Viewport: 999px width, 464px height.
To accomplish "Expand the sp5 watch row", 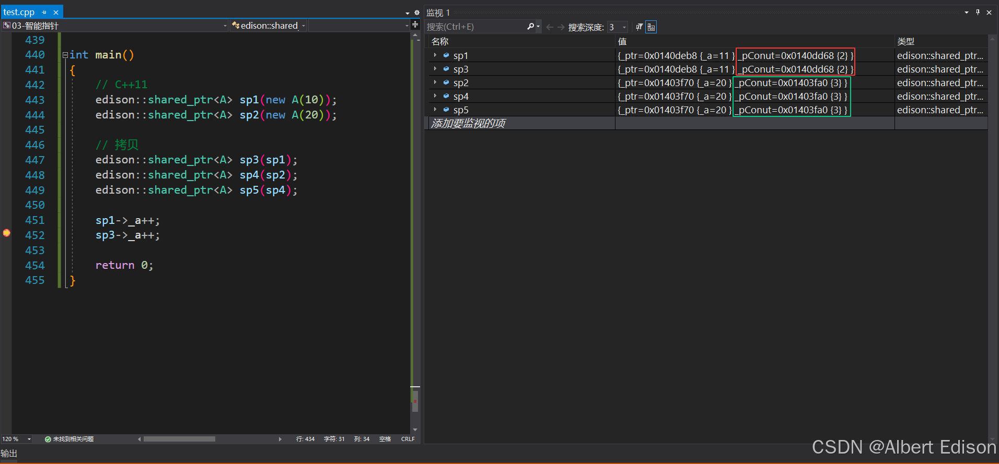I will click(435, 109).
